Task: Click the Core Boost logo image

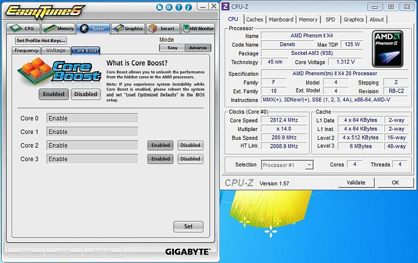Action: pyautogui.click(x=59, y=71)
